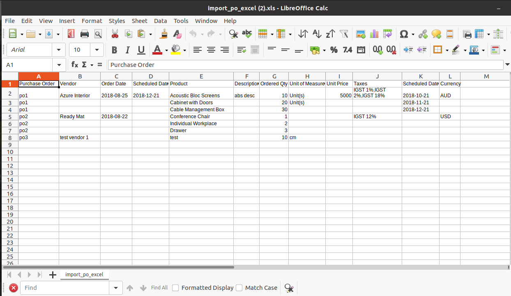Click the Copy icon

point(128,34)
